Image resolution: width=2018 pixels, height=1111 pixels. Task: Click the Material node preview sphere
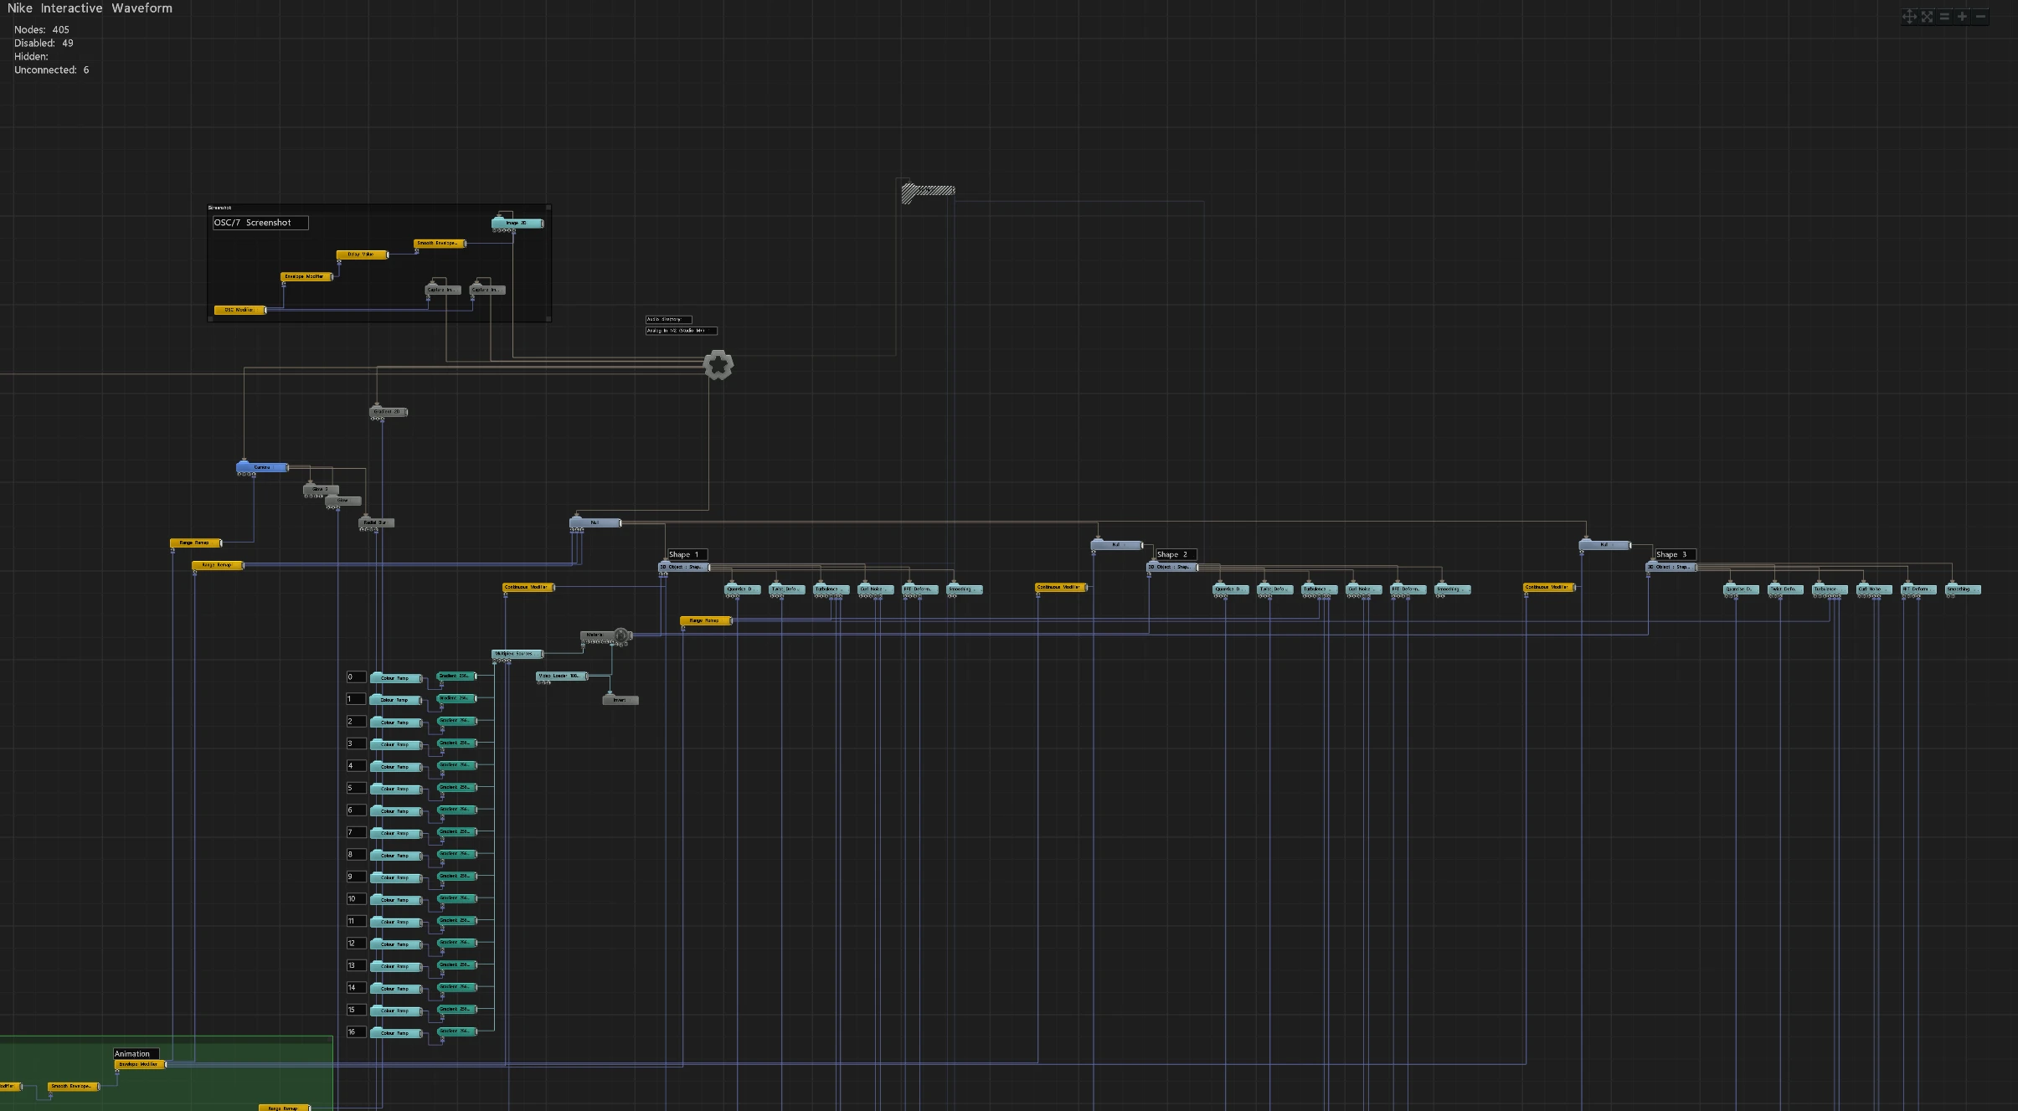[x=620, y=635]
